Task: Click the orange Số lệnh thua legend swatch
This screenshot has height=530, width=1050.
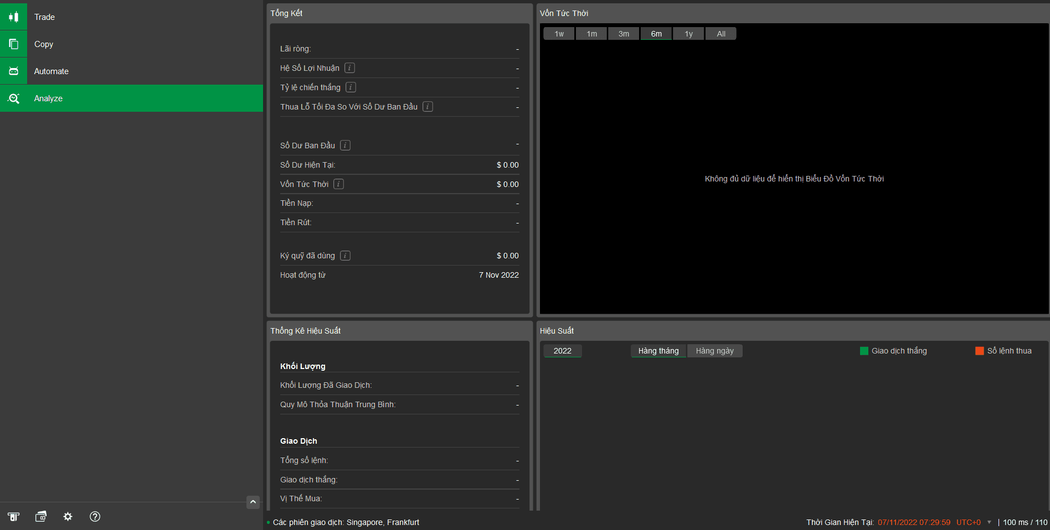Action: point(980,351)
